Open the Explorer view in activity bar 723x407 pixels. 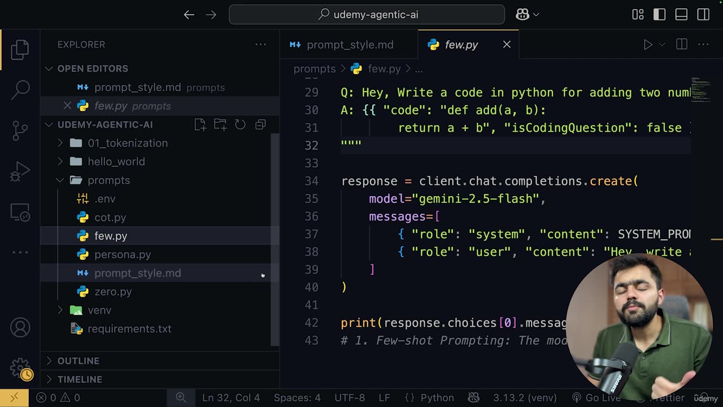20,50
